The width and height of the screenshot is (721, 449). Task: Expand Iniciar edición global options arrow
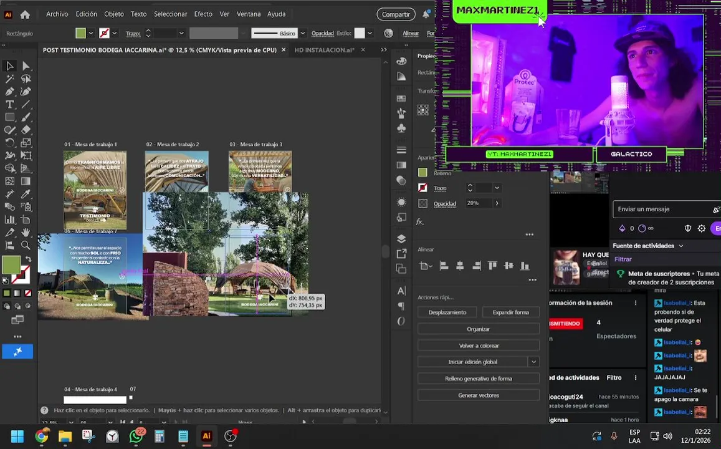[x=533, y=362]
